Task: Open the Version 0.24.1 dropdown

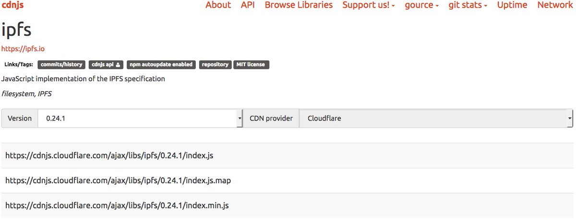Action: (141, 118)
